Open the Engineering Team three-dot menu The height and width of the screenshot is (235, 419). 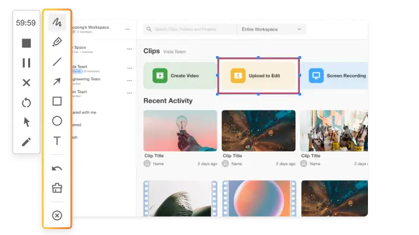click(130, 80)
